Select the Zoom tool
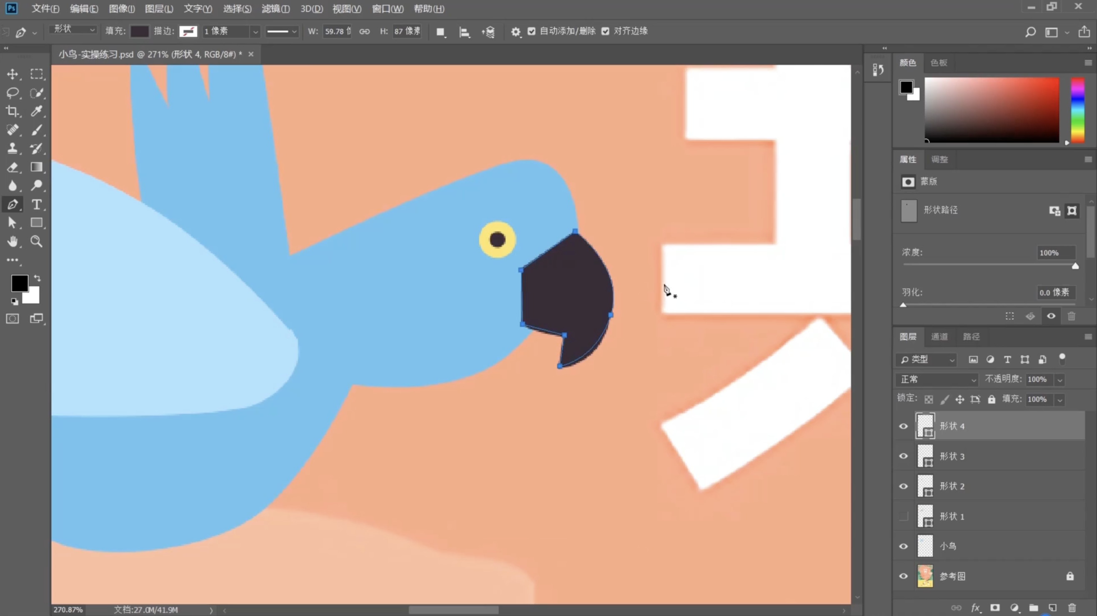This screenshot has height=616, width=1097. tap(37, 241)
